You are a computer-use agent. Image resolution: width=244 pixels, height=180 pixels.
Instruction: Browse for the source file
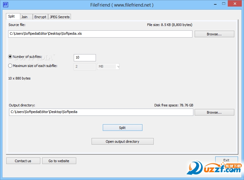(x=214, y=34)
